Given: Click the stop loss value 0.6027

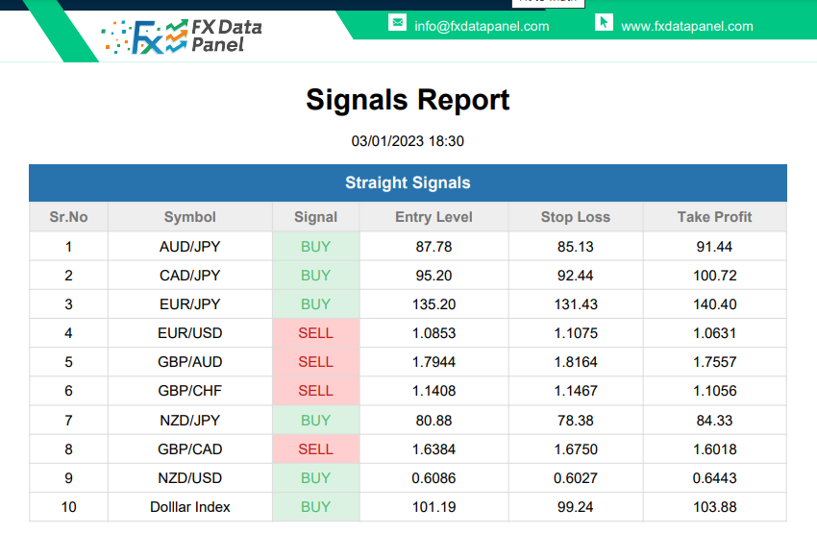Looking at the screenshot, I should click(576, 478).
